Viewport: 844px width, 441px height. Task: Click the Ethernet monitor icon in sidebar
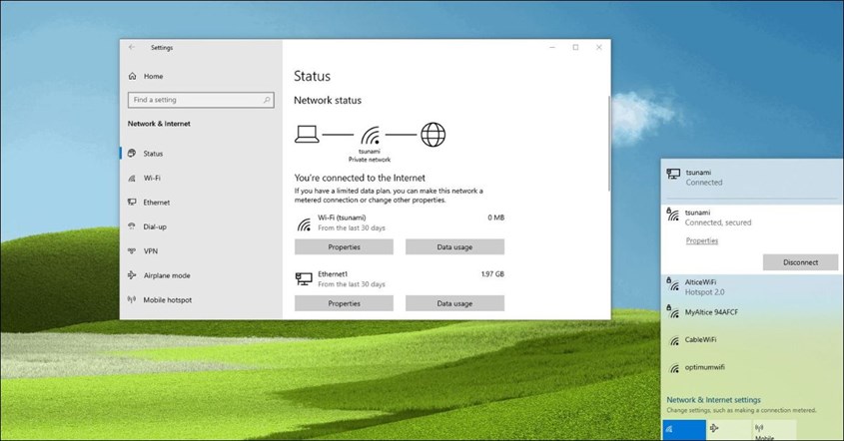(132, 203)
